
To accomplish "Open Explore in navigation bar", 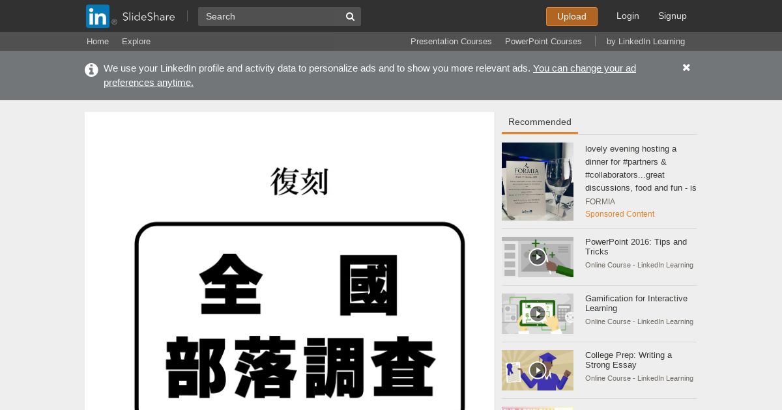I will point(136,41).
